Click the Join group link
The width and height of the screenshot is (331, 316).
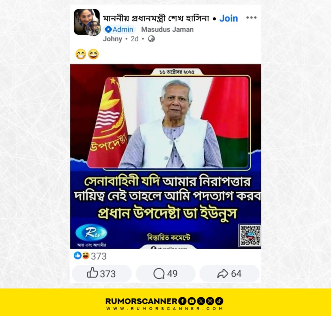tap(229, 18)
